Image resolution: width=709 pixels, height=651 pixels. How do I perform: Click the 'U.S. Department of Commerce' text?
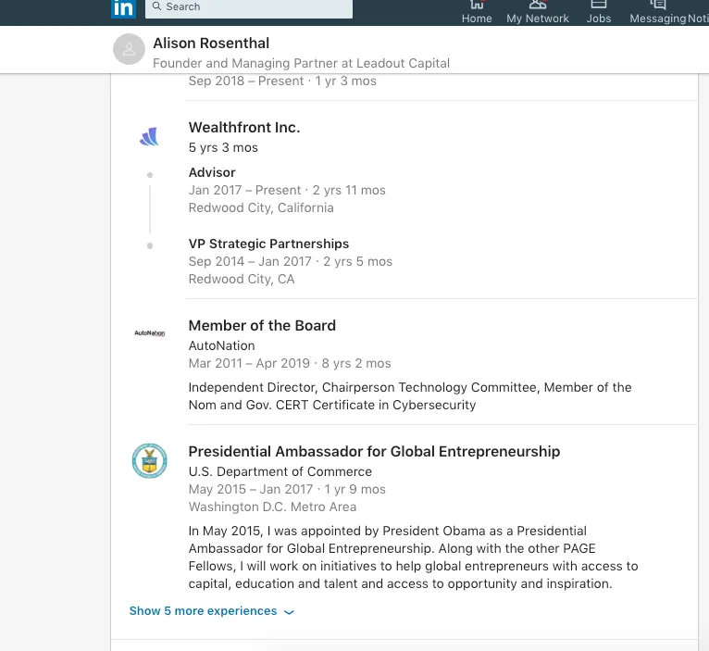[x=280, y=471]
